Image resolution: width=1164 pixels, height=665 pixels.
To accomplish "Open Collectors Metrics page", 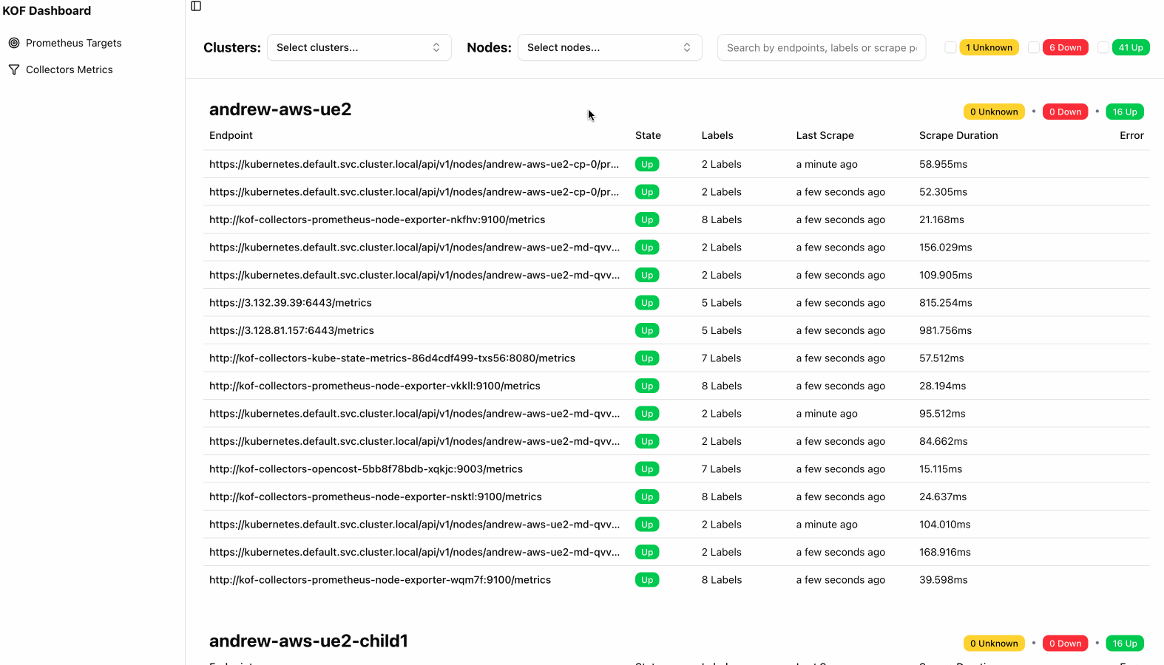I will 69,69.
